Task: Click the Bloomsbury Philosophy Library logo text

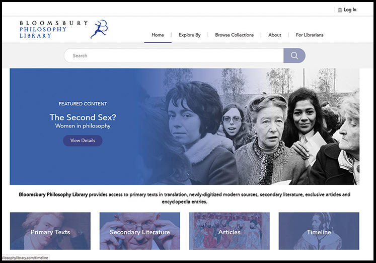Action: tap(54, 29)
